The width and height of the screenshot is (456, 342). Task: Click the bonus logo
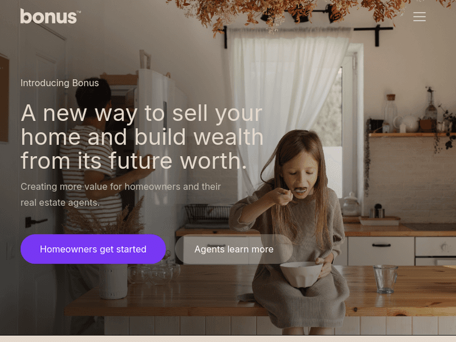tap(50, 16)
